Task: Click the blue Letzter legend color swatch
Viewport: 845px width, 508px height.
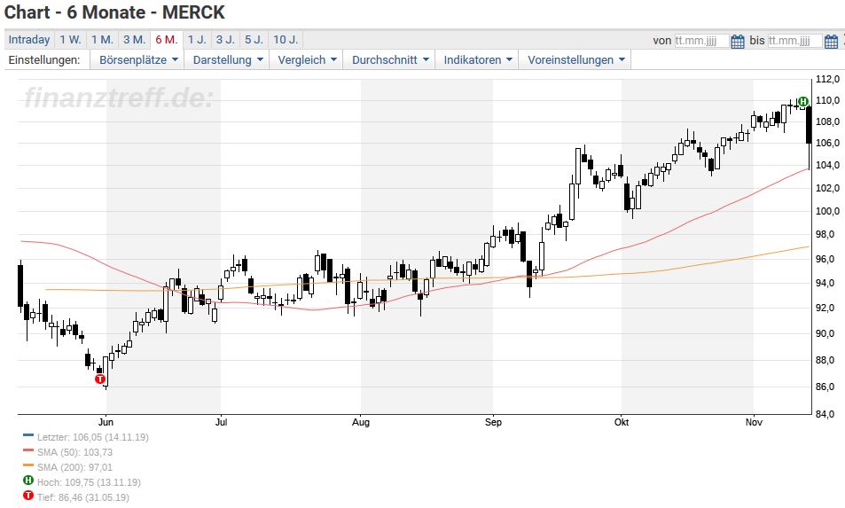Action: (x=28, y=435)
